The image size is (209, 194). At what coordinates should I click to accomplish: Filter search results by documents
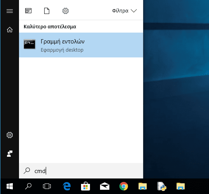pyautogui.click(x=47, y=11)
